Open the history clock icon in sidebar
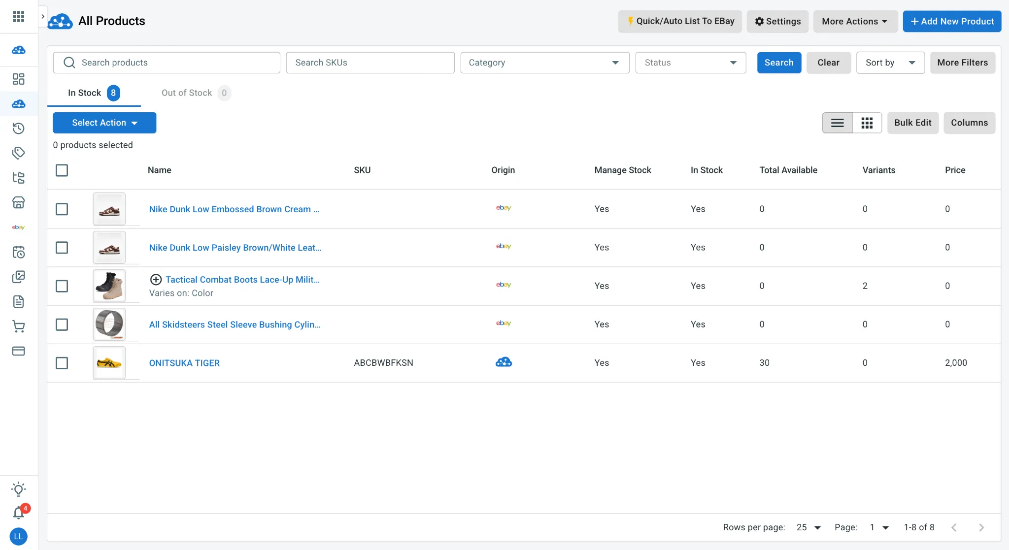The image size is (1009, 550). click(19, 129)
